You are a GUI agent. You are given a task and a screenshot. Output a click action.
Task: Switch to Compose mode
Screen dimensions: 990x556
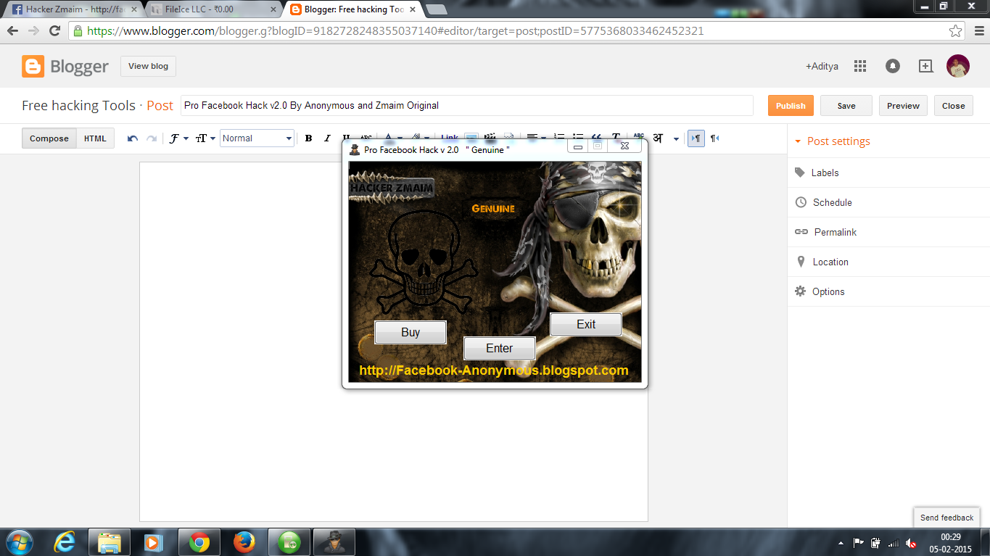(49, 138)
